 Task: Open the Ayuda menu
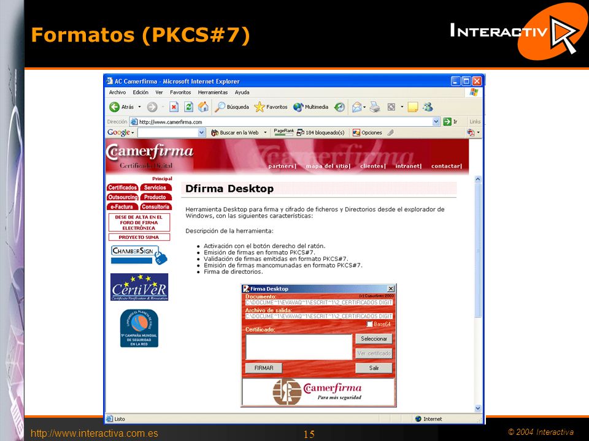tap(242, 92)
